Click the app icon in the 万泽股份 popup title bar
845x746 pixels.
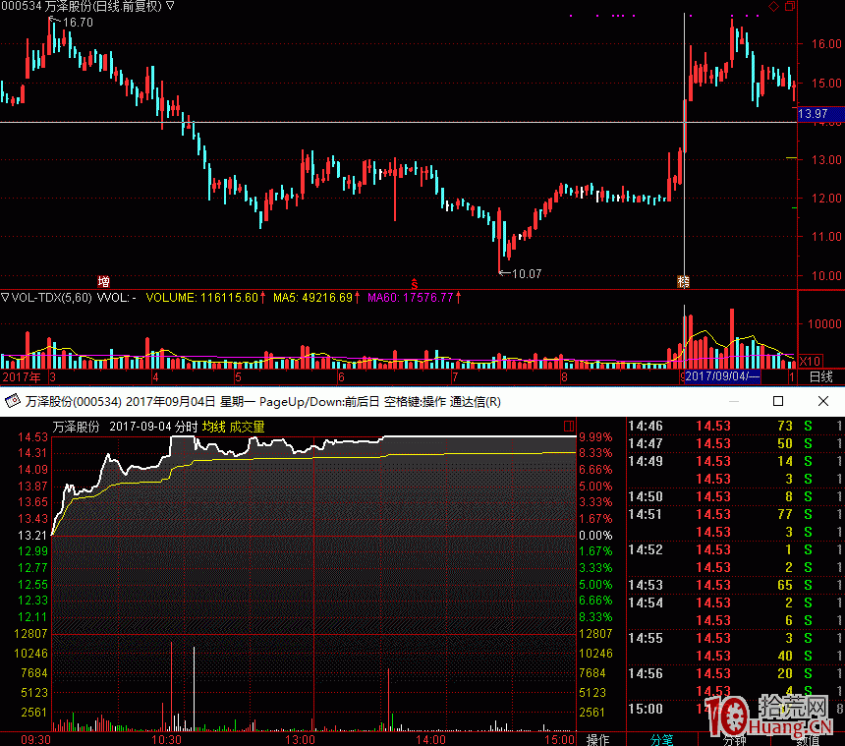pyautogui.click(x=12, y=402)
